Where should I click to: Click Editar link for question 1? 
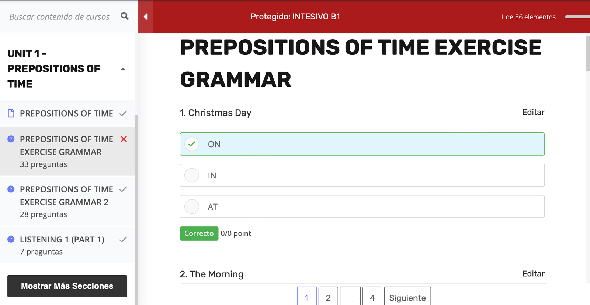pyautogui.click(x=533, y=112)
